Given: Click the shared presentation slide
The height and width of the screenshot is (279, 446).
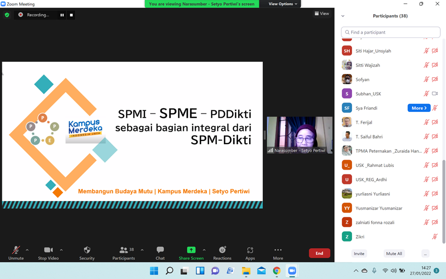Looking at the screenshot, I should pos(132,135).
